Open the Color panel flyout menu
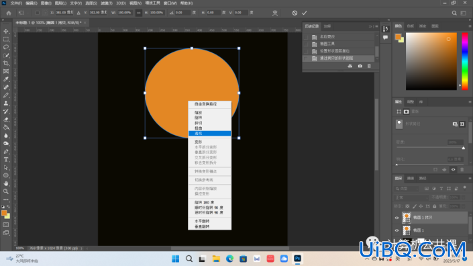The height and width of the screenshot is (266, 473). click(x=470, y=26)
